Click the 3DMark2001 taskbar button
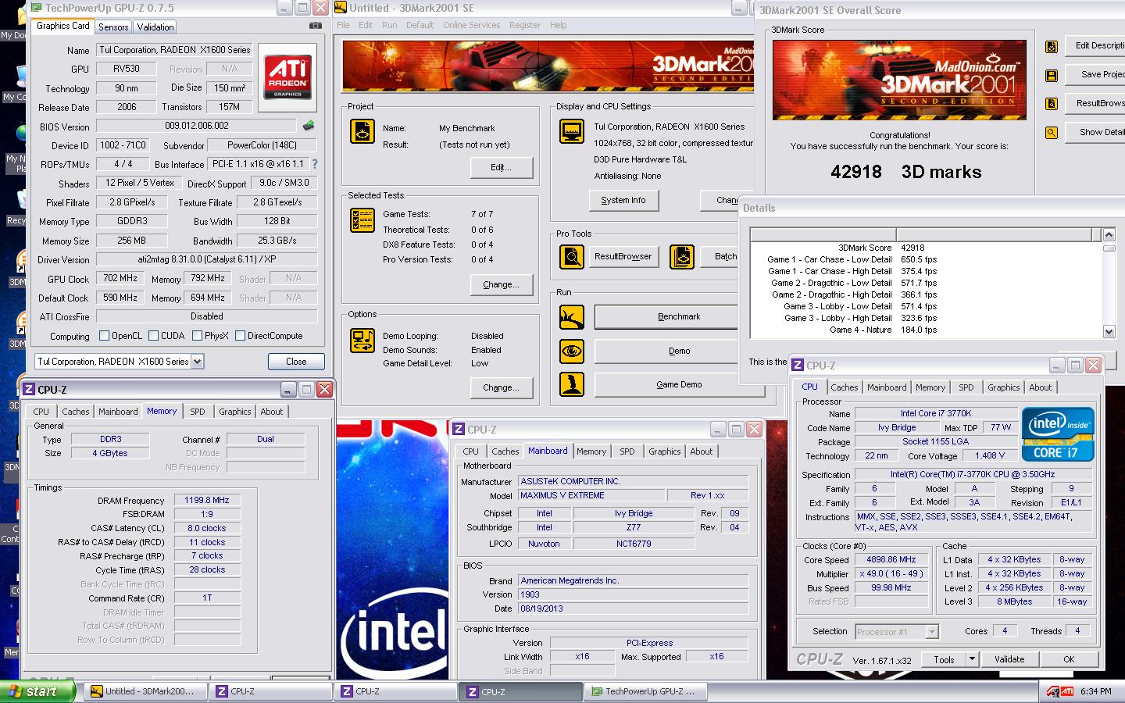The image size is (1125, 703). tap(145, 691)
